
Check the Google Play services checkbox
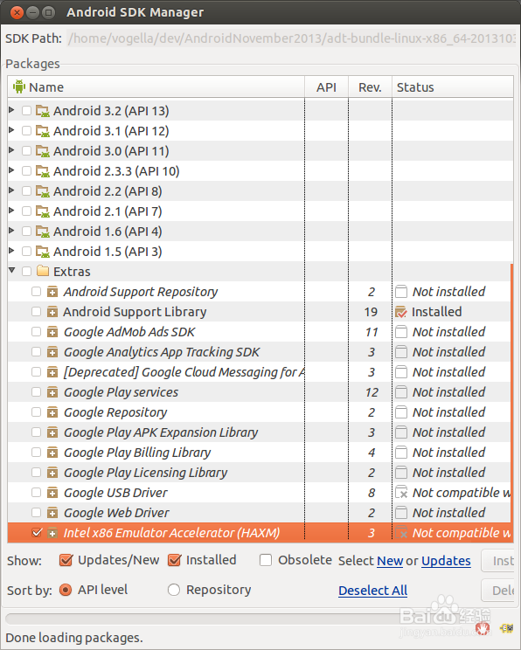[37, 392]
